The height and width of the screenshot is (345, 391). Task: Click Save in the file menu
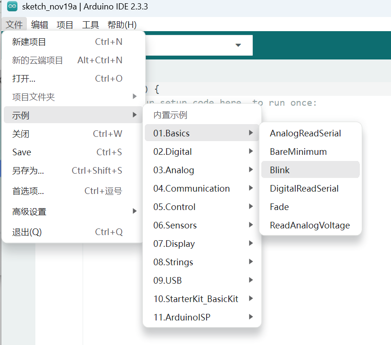(73, 152)
